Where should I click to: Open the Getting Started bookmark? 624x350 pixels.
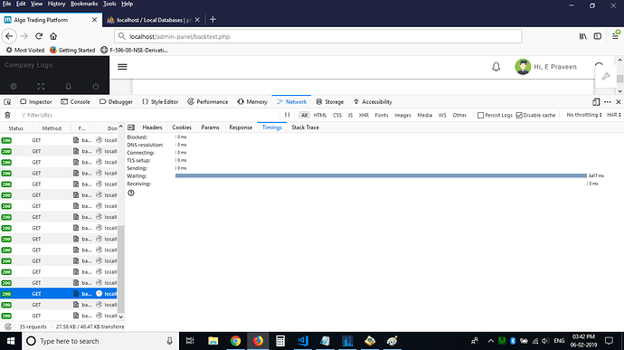pyautogui.click(x=72, y=50)
